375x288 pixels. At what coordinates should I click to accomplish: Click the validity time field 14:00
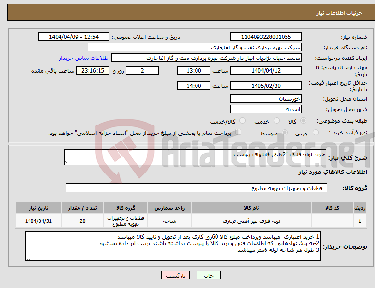[x=194, y=86]
